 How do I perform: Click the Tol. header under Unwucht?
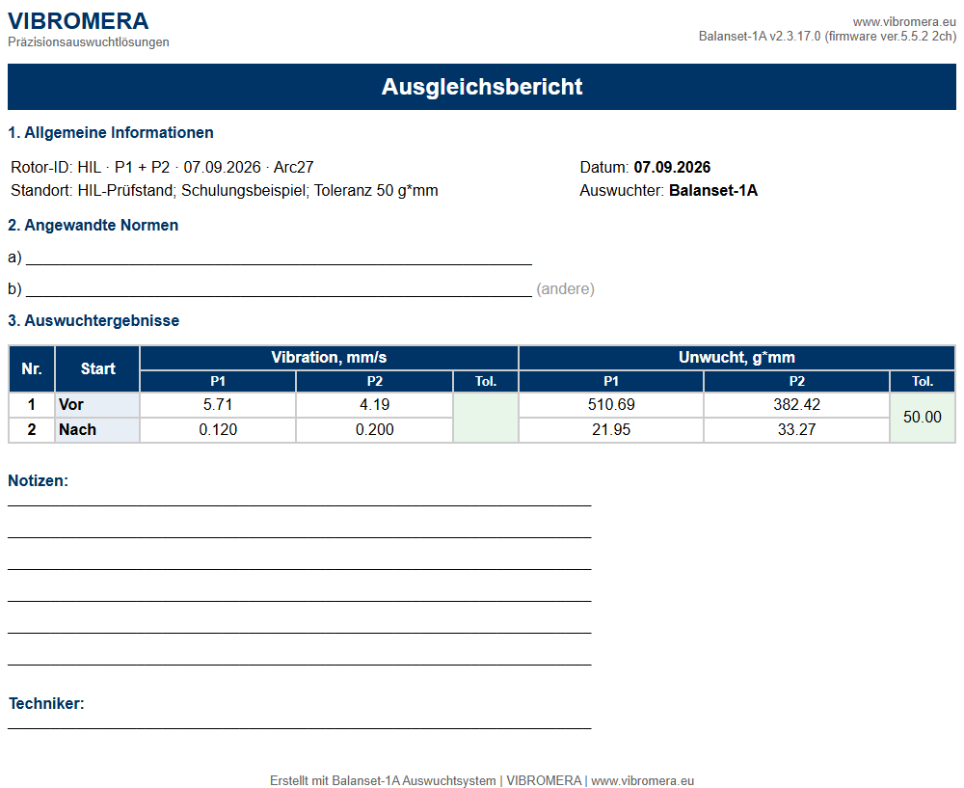tap(923, 381)
